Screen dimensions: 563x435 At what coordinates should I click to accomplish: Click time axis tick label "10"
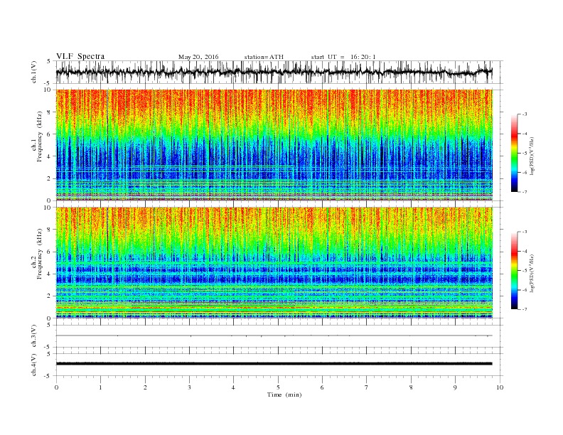click(500, 387)
